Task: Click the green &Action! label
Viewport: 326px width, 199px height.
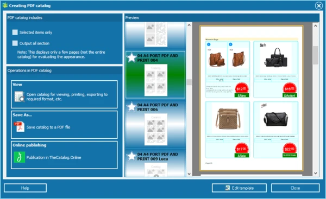Action: [290, 95]
